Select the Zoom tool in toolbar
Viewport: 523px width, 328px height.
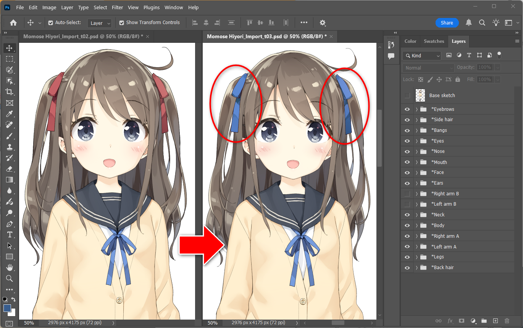pos(10,278)
